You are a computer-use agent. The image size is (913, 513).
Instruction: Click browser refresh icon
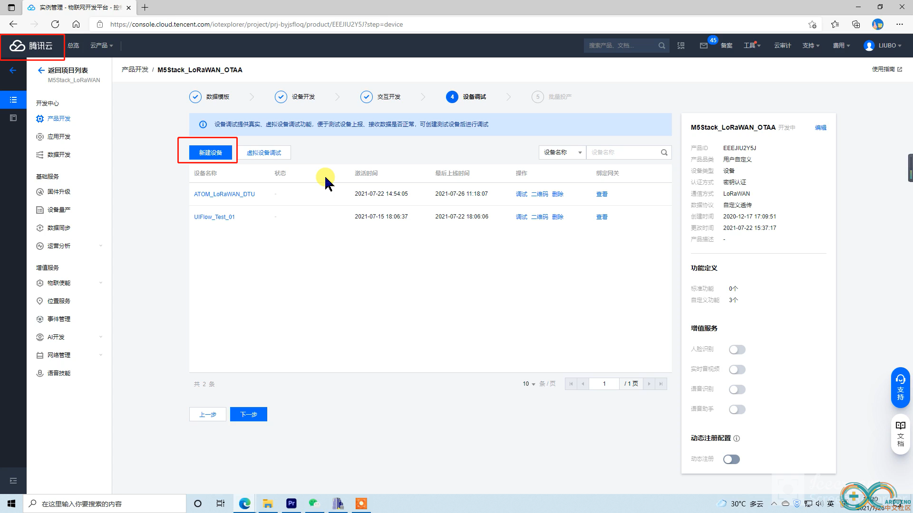tap(55, 24)
